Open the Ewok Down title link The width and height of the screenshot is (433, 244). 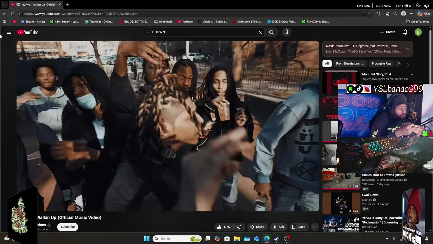[x=370, y=195]
